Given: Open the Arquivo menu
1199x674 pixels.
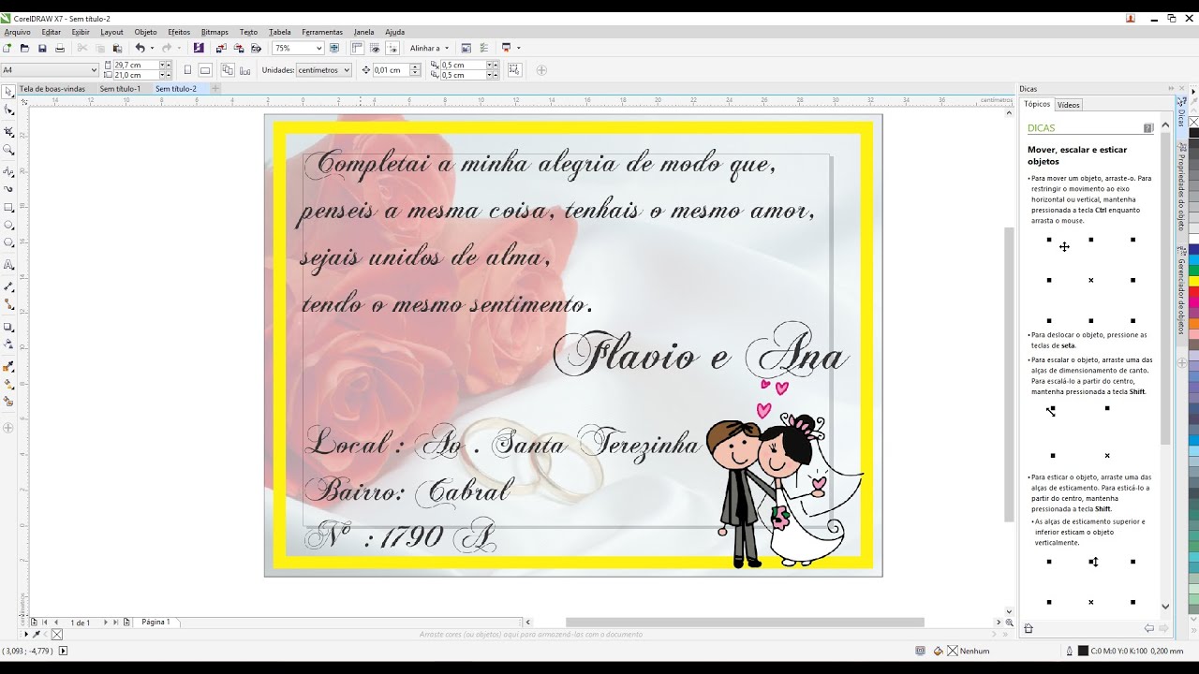Looking at the screenshot, I should [17, 32].
